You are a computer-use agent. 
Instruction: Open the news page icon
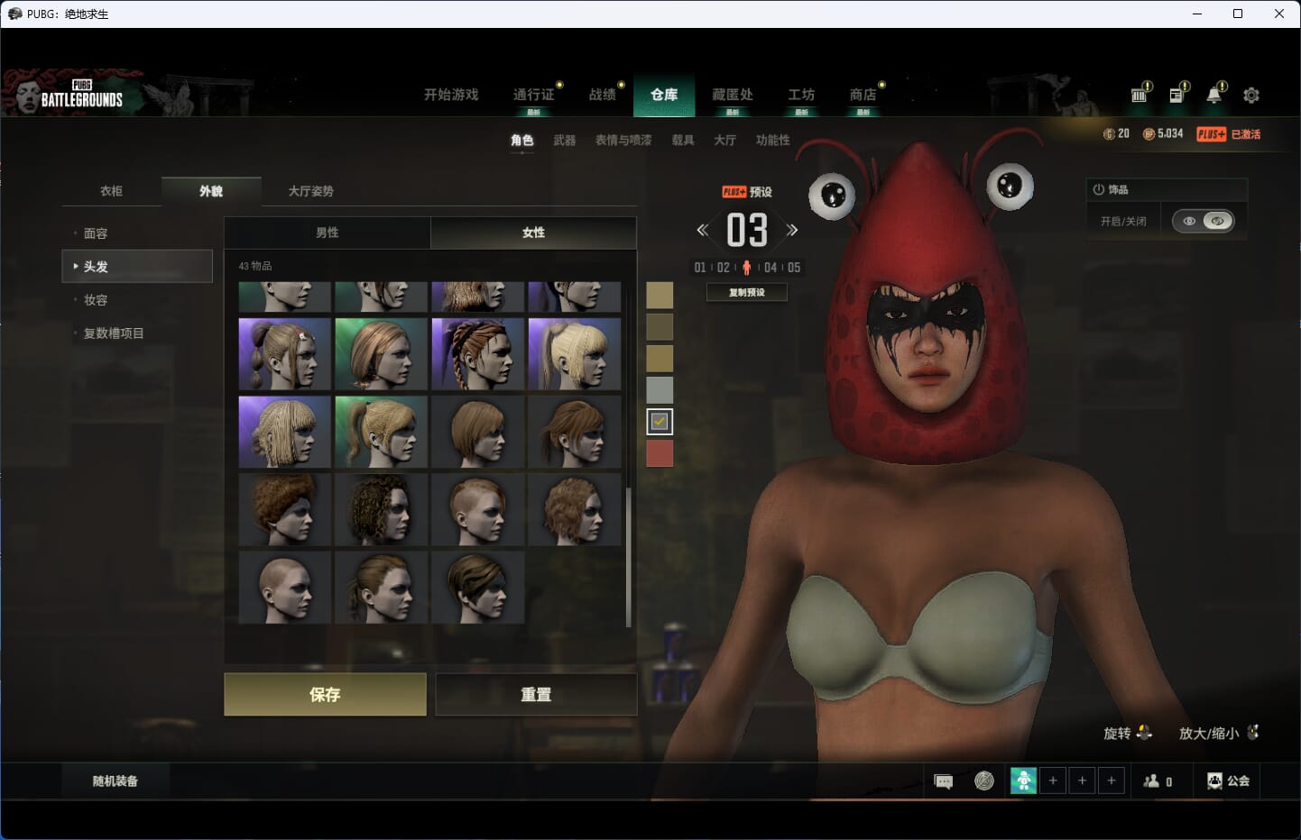pos(1176,95)
